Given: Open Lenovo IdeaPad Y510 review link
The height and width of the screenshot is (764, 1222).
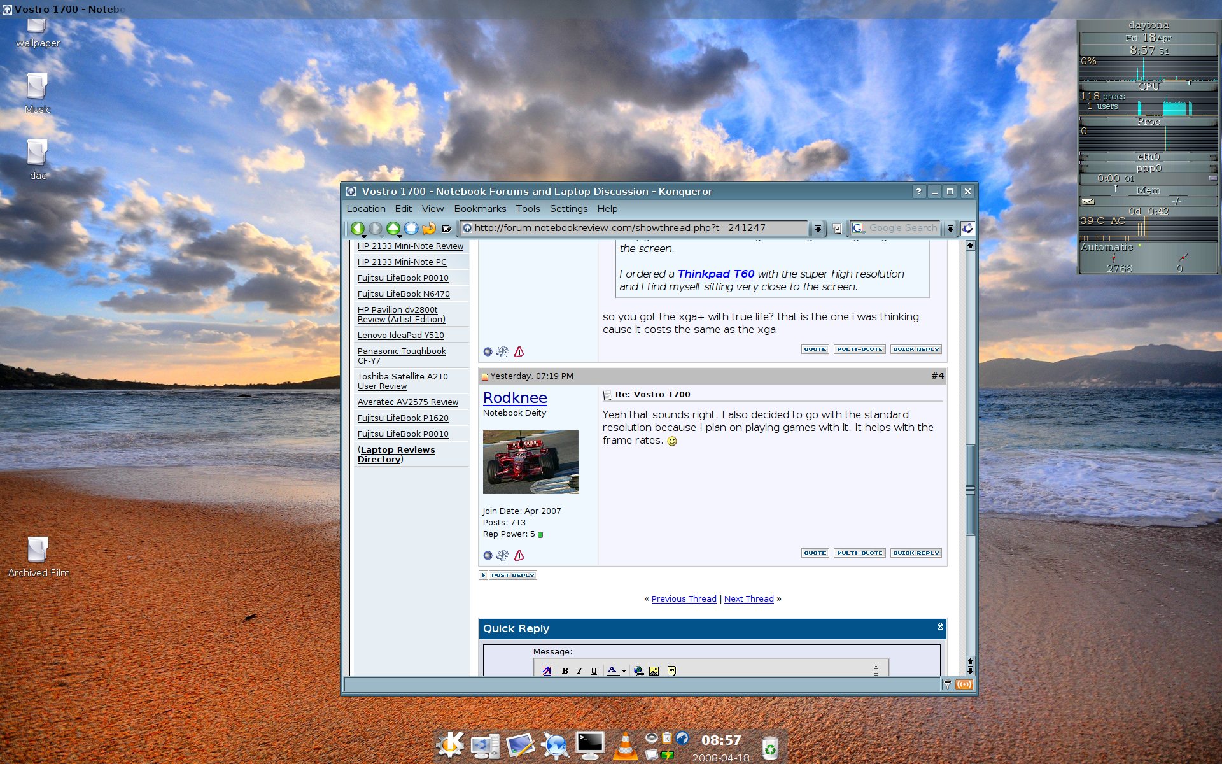Looking at the screenshot, I should click(400, 336).
